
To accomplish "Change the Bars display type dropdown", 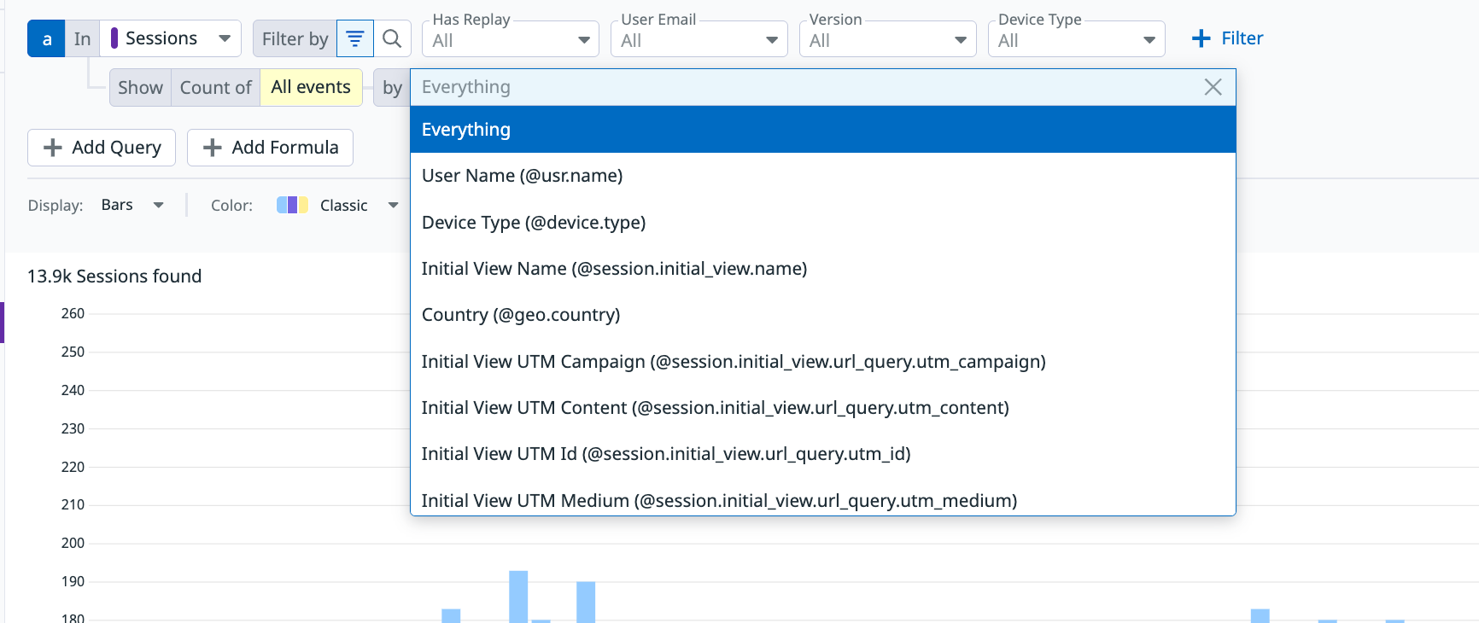I will (x=132, y=205).
